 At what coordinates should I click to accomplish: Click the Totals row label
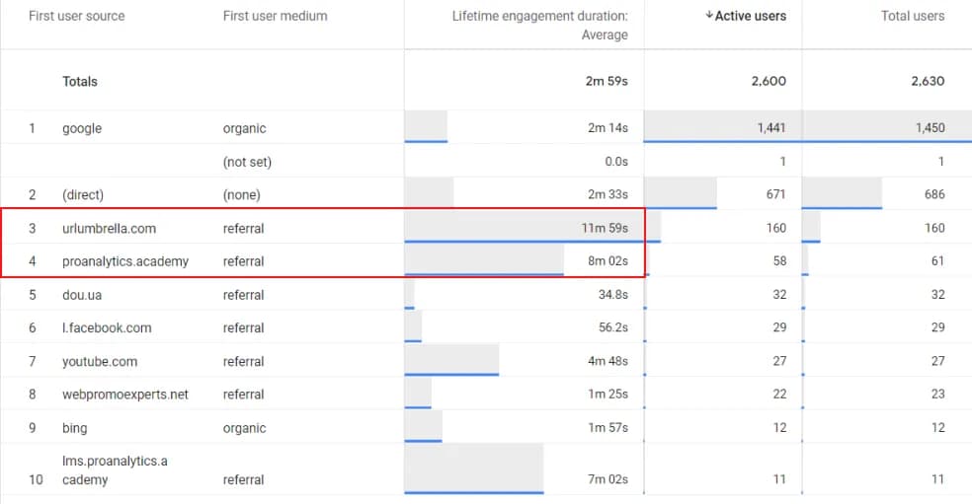coord(79,81)
